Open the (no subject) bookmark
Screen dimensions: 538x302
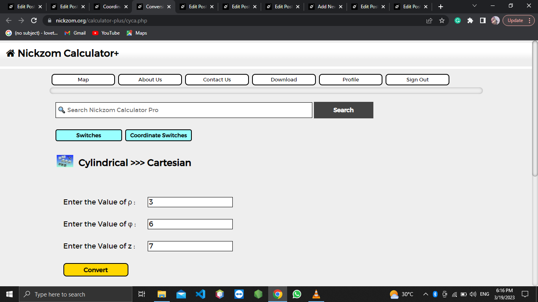coord(32,33)
